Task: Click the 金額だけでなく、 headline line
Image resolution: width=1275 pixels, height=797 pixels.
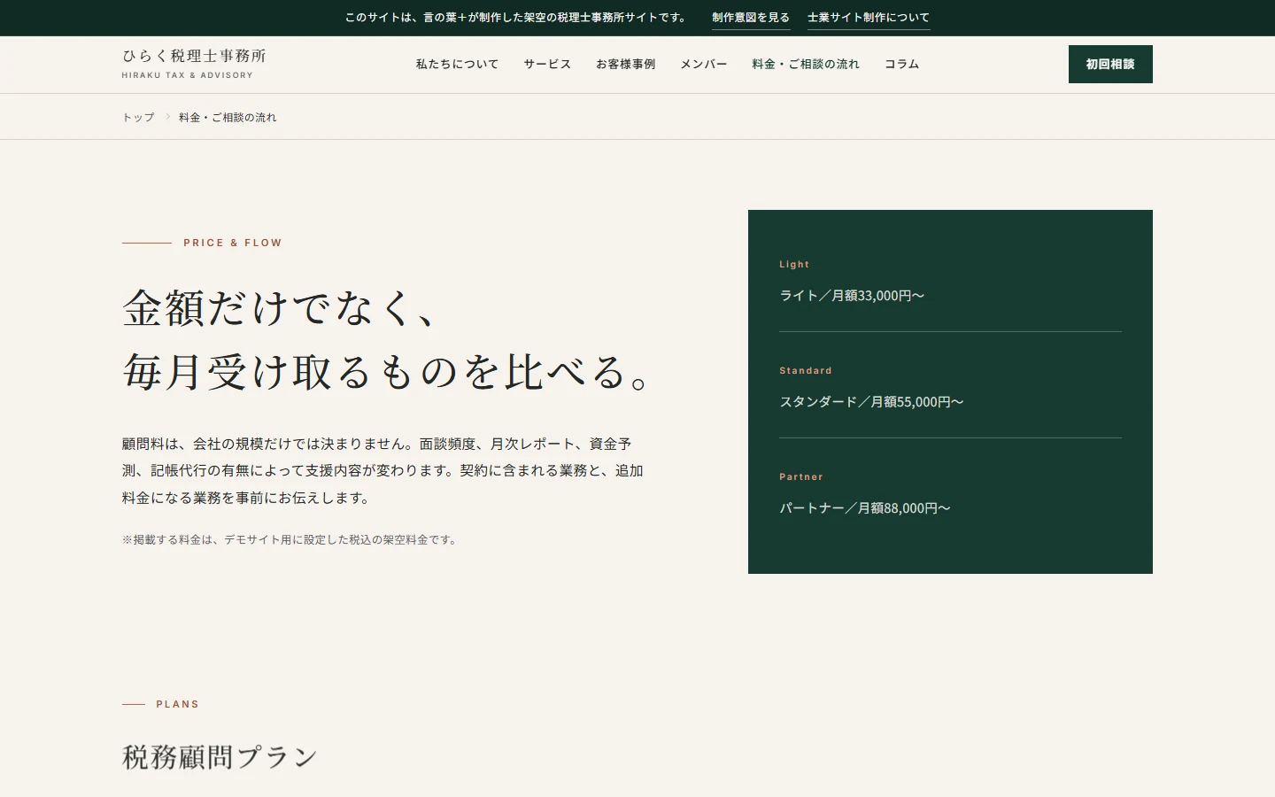Action: pos(281,308)
